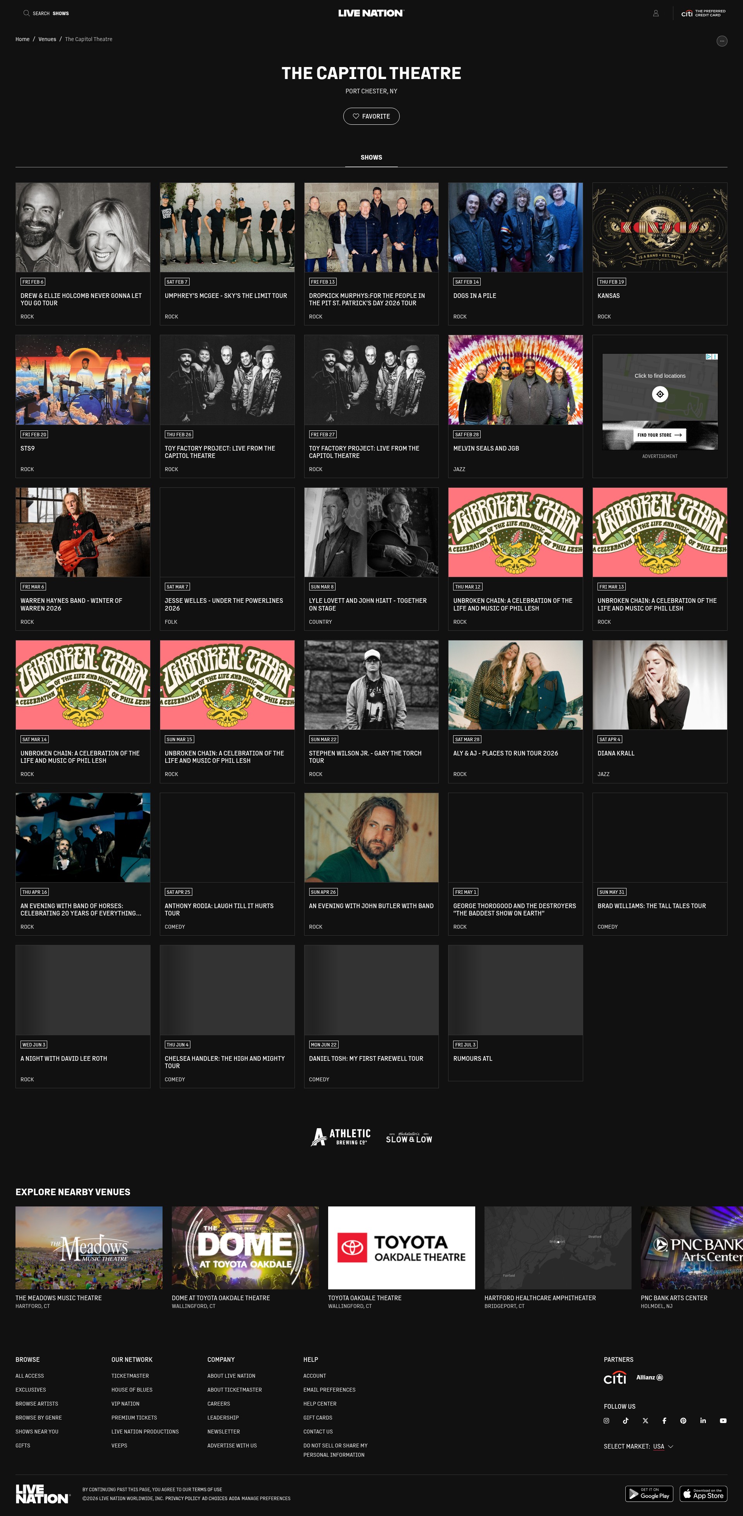
Task: Open John Butler show image
Action: point(371,838)
